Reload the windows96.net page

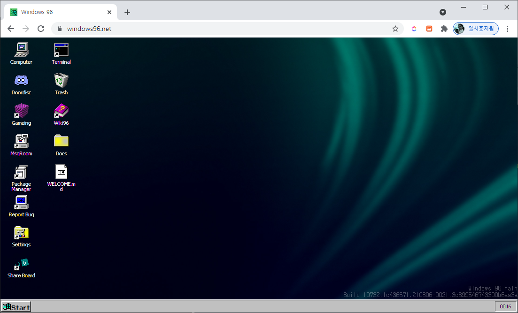(x=41, y=29)
